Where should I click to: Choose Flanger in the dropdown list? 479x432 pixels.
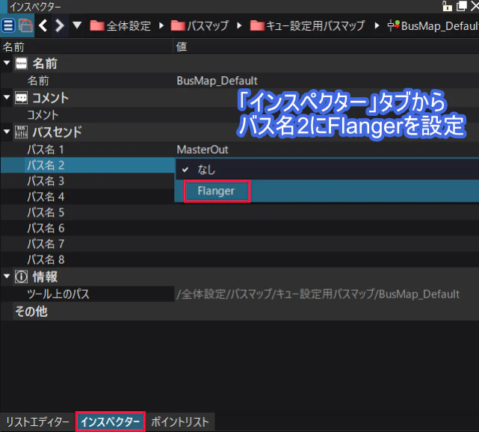327,191
